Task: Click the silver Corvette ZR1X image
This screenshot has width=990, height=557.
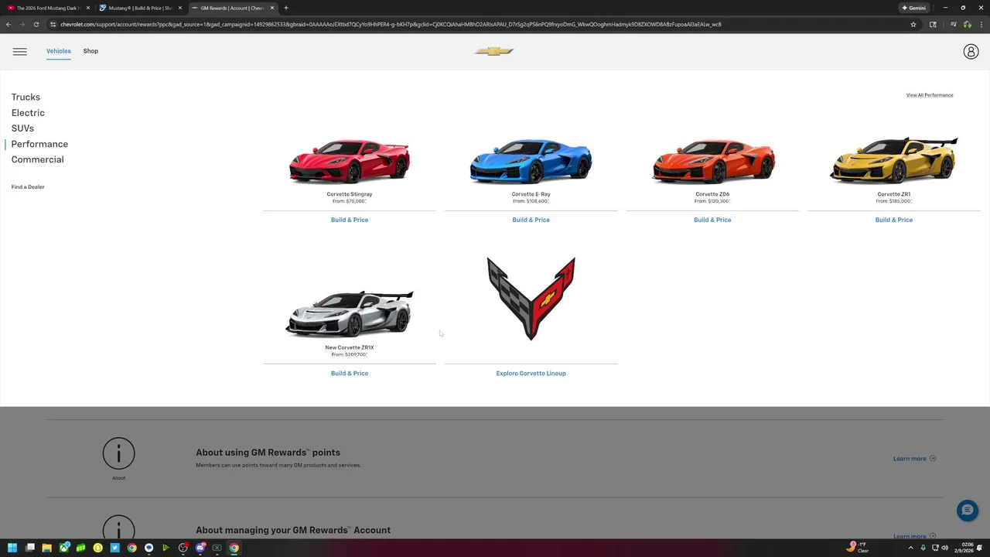Action: [350, 314]
